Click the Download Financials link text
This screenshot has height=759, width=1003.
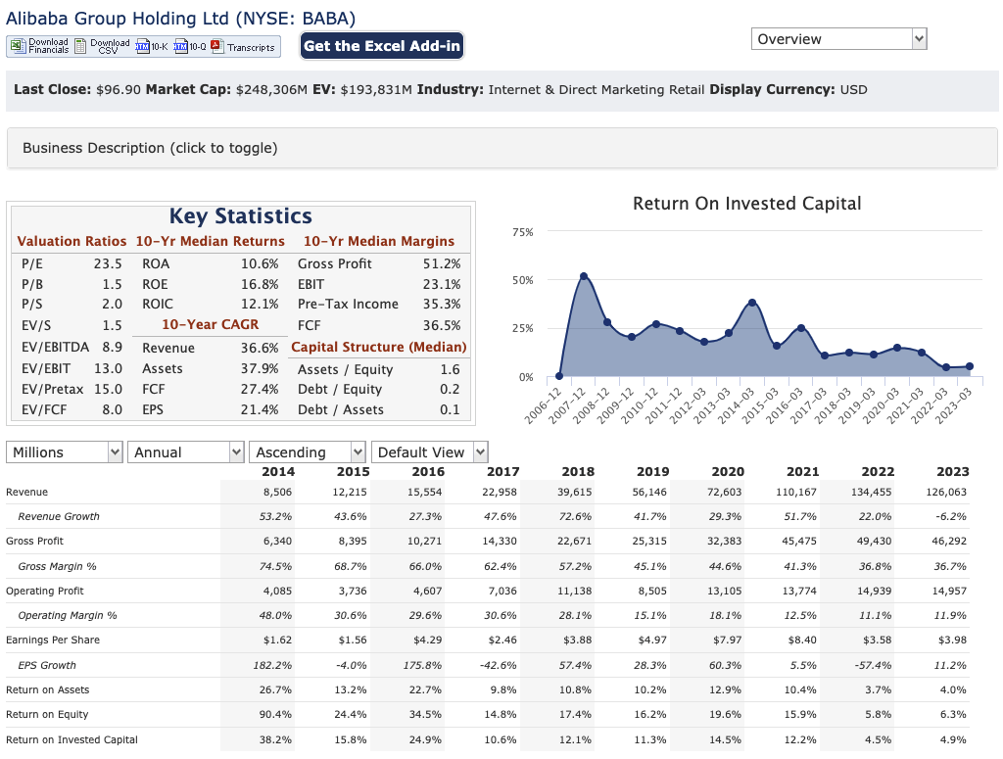coord(48,46)
